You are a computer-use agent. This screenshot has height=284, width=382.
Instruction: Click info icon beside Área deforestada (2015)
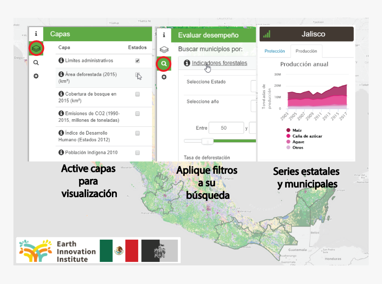click(61, 74)
